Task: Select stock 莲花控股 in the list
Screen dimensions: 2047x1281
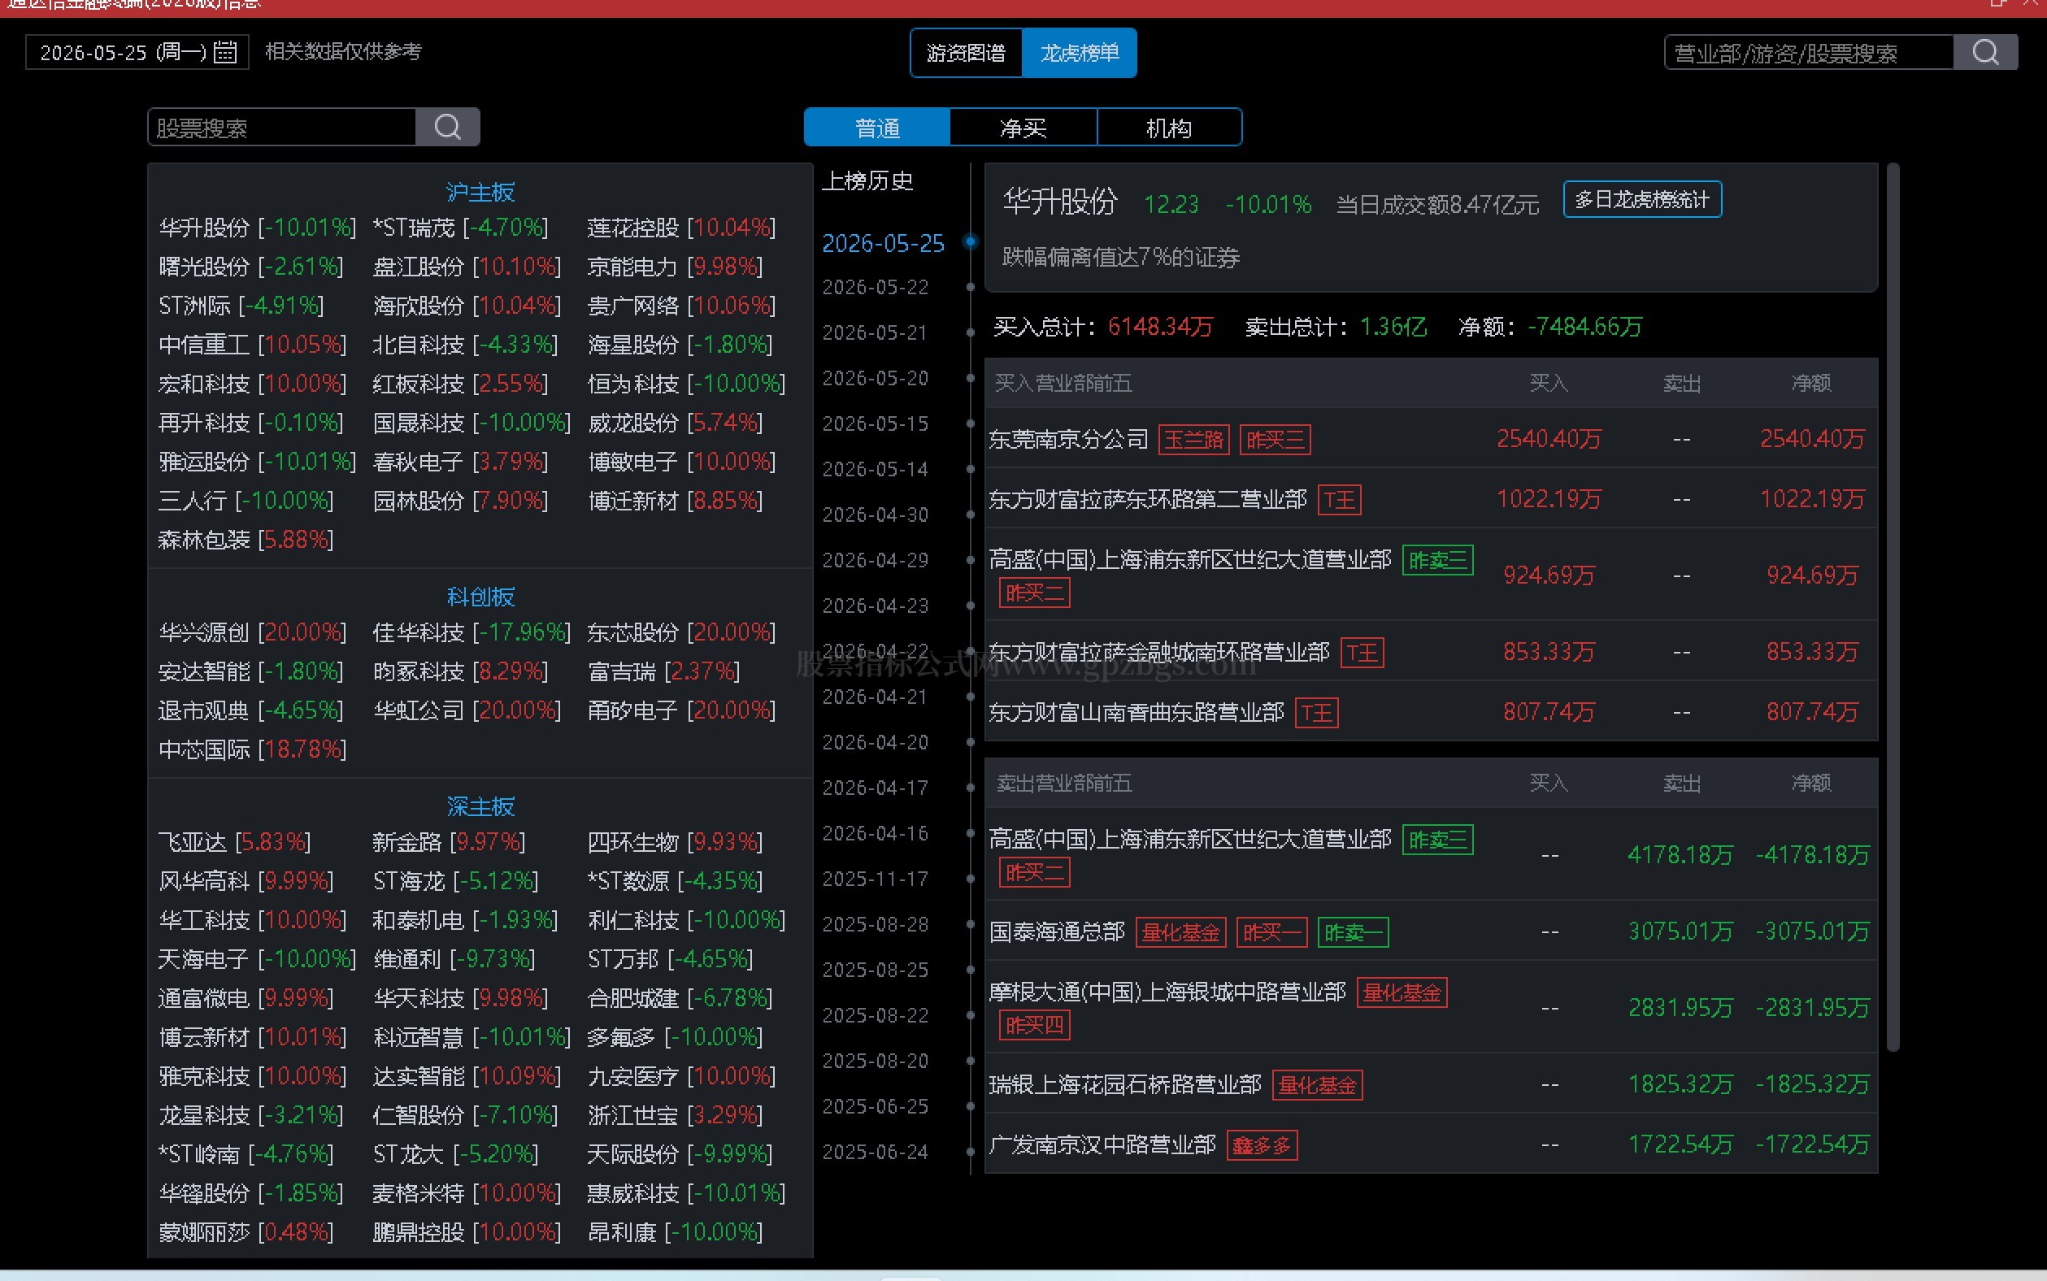Action: (681, 228)
